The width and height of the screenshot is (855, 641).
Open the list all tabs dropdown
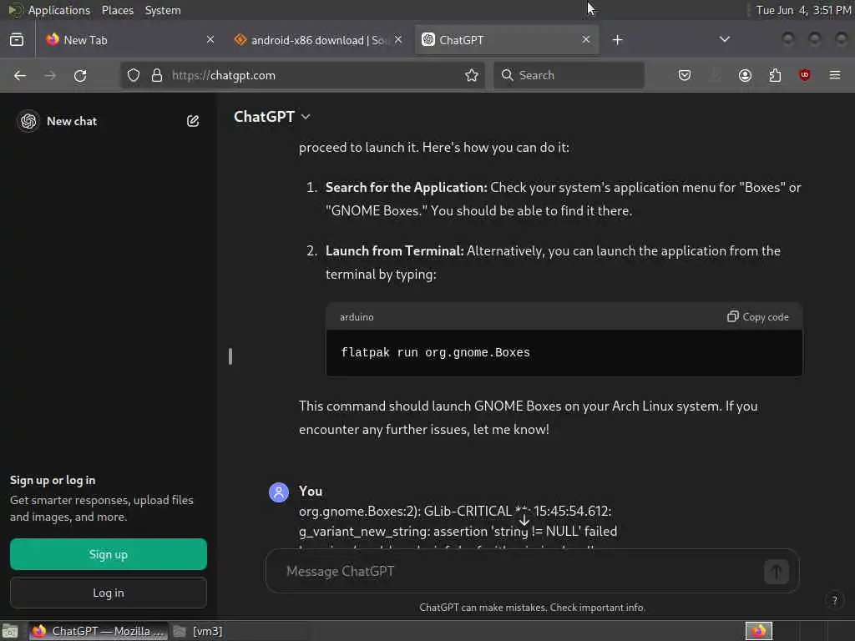point(724,39)
